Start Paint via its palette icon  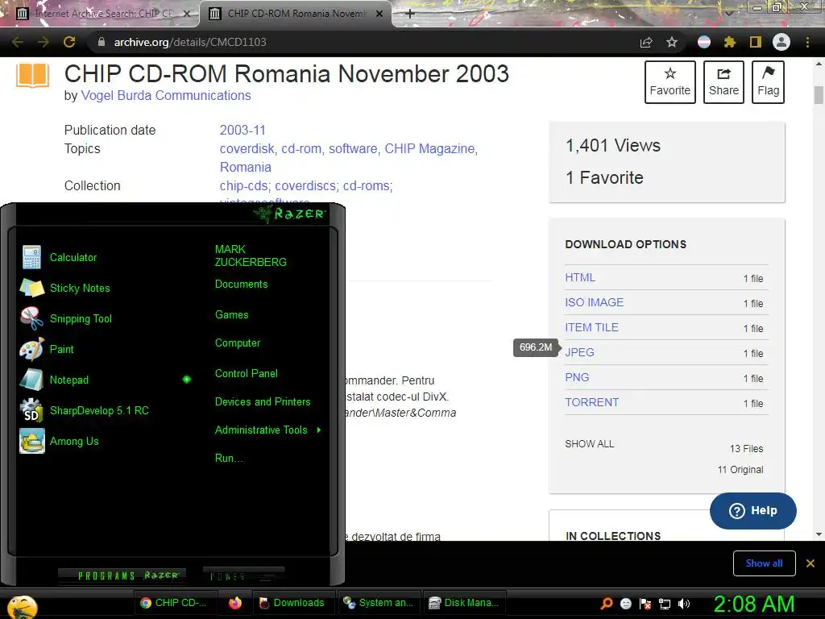coord(31,349)
